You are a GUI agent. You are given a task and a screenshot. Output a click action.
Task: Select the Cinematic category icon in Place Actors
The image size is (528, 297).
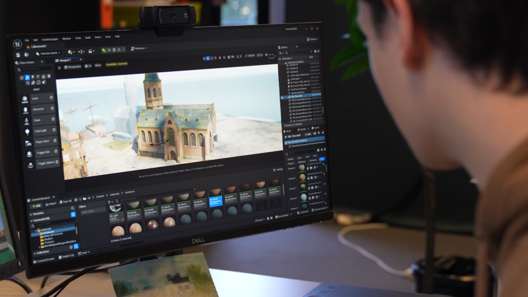(43, 76)
